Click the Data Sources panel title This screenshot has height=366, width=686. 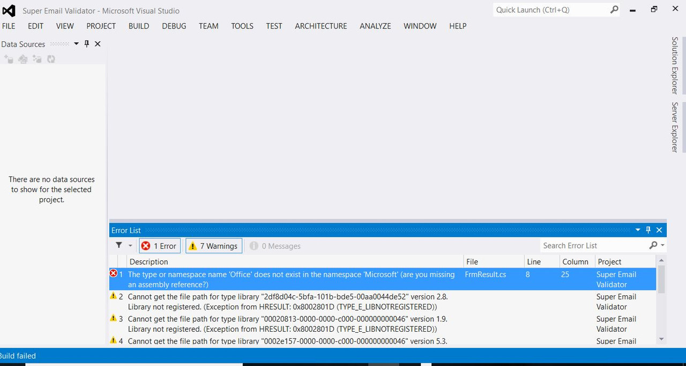[x=23, y=44]
